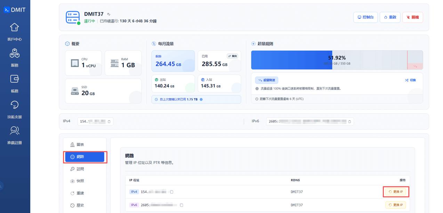
Task: Click the 重啟 restart button
Action: tap(390, 17)
